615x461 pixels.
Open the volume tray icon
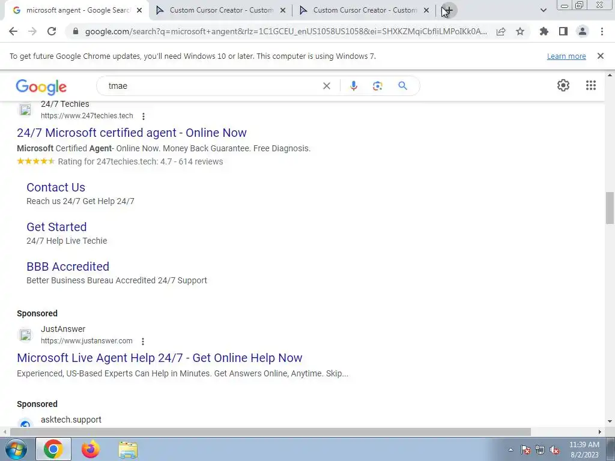[x=554, y=450]
